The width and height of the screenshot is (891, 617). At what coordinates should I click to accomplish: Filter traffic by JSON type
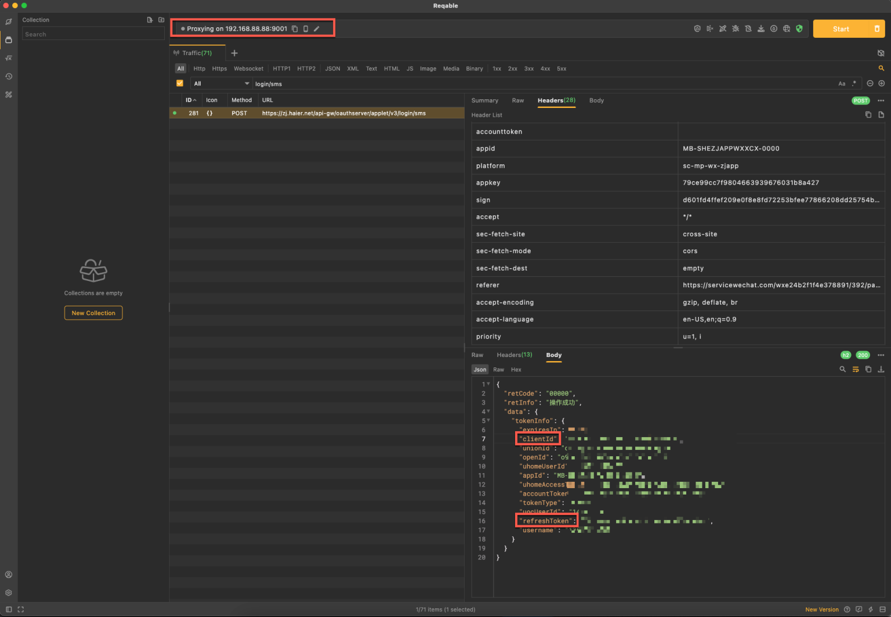[332, 68]
